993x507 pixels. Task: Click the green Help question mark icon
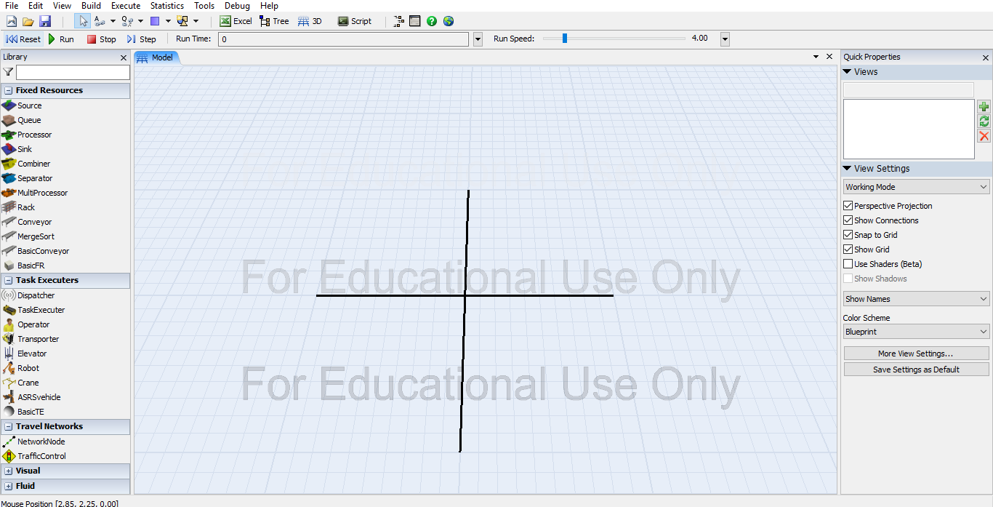tap(432, 21)
